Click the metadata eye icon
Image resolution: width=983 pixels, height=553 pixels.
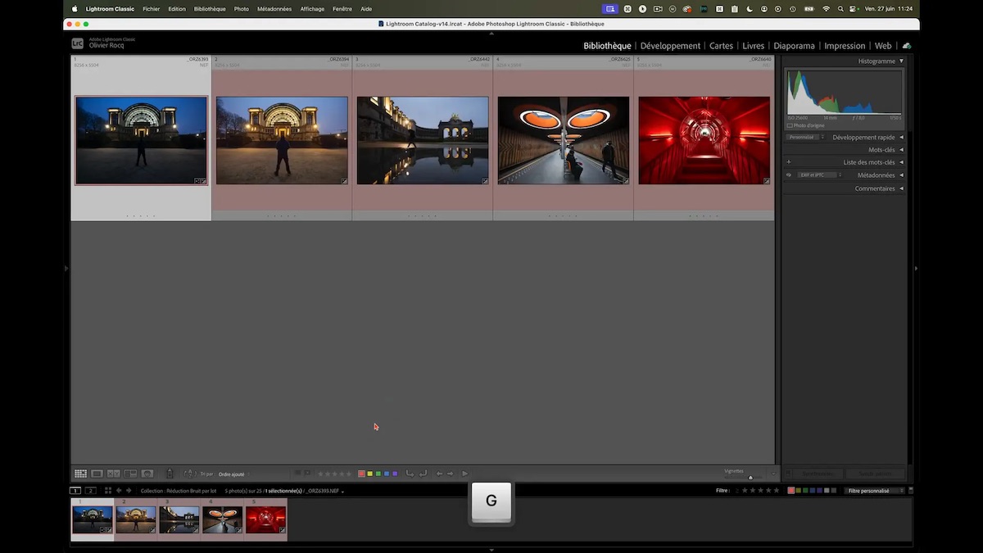point(789,175)
